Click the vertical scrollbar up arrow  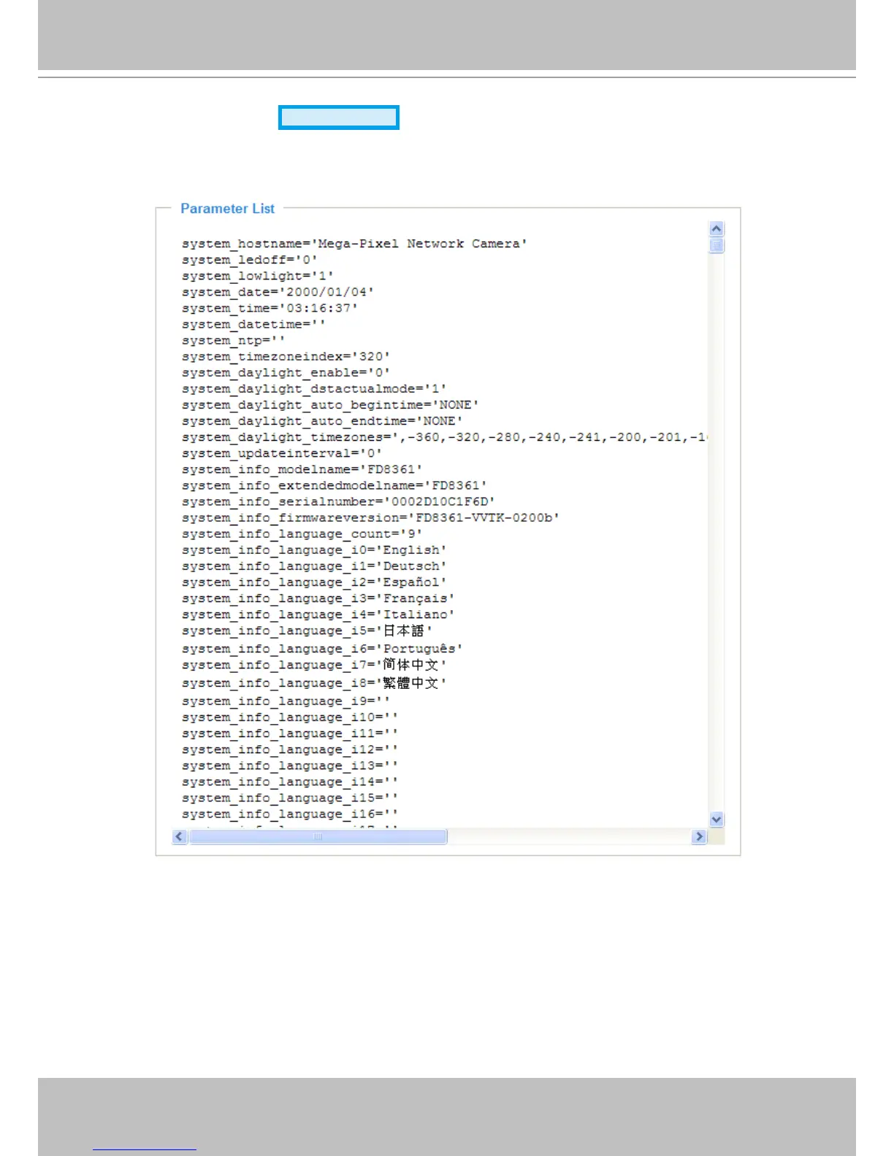point(717,228)
